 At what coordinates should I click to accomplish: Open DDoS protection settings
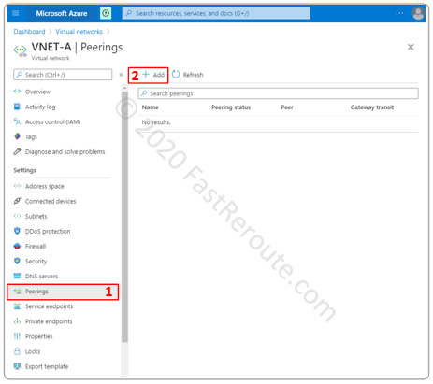tap(48, 231)
